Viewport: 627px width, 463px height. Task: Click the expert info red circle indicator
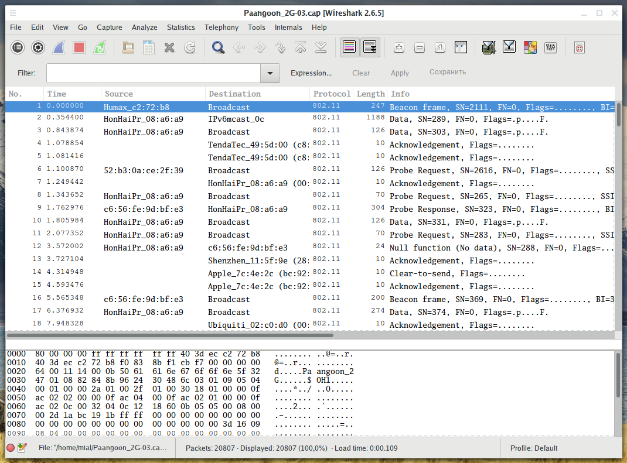coord(11,448)
